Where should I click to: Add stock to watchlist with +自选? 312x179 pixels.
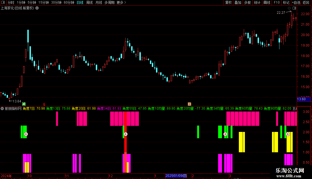click(x=296, y=2)
